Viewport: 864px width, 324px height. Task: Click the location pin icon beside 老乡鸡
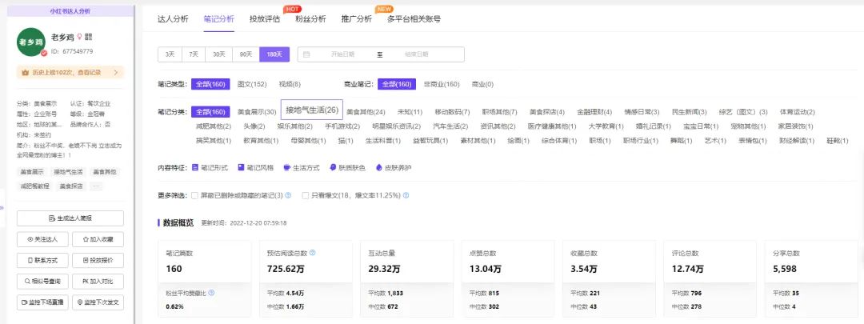[79, 37]
